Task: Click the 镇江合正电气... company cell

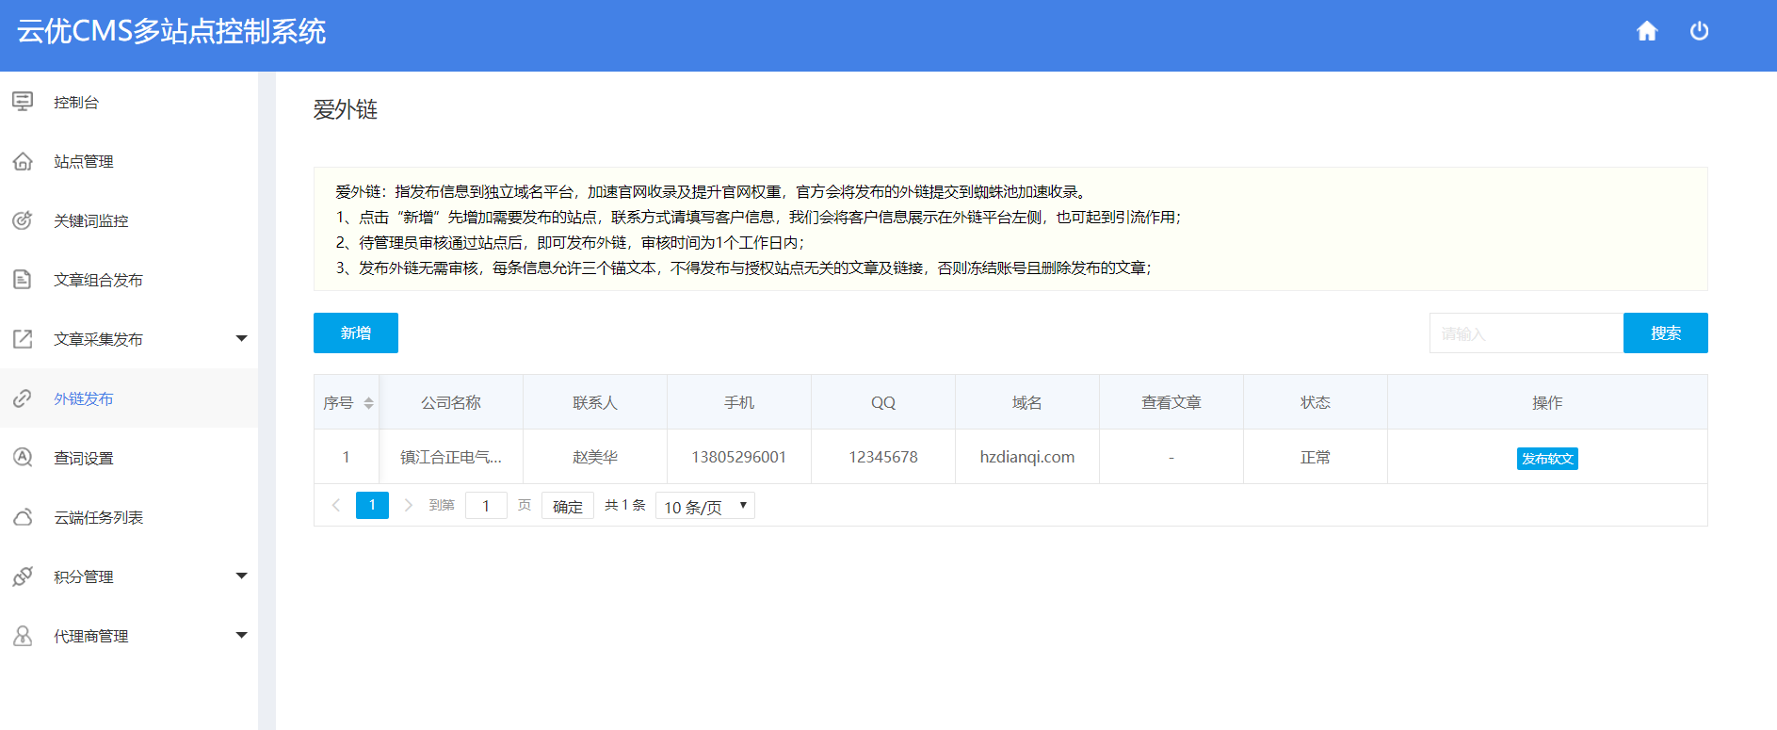Action: pos(451,457)
